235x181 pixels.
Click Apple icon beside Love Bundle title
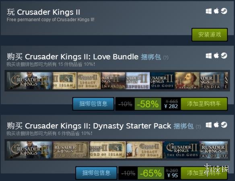pyautogui.click(x=216, y=56)
